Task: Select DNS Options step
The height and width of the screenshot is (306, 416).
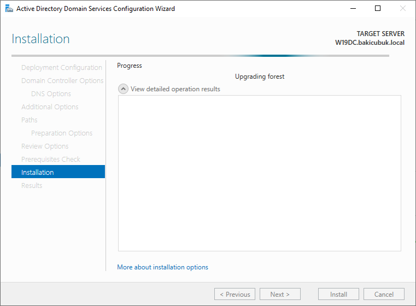Action: (51, 94)
